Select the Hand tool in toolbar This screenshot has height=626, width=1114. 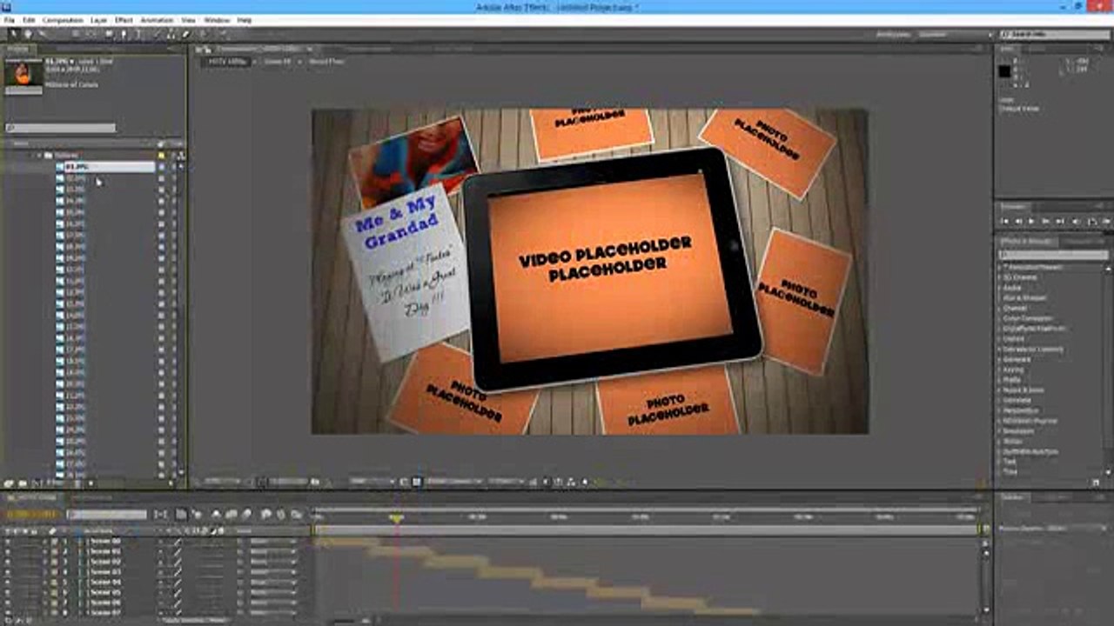28,35
